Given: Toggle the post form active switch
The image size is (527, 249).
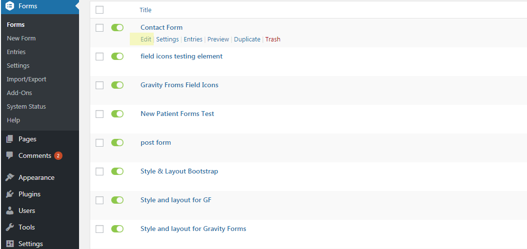Looking at the screenshot, I should (x=117, y=143).
